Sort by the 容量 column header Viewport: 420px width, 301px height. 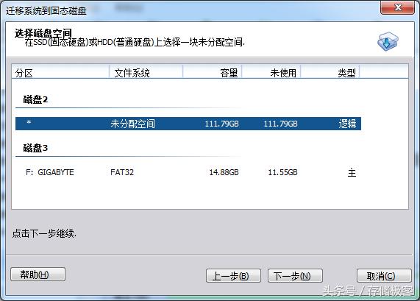[x=213, y=72]
